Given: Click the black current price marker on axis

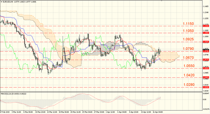Looking at the screenshot, I should point(206,50).
